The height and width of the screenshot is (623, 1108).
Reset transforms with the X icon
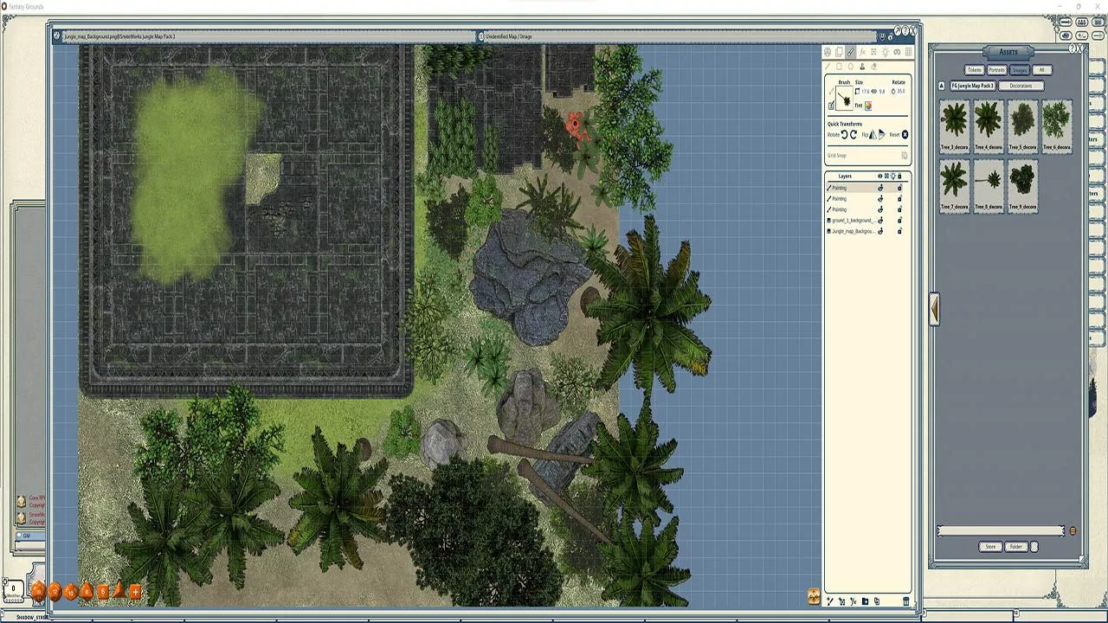pyautogui.click(x=905, y=134)
